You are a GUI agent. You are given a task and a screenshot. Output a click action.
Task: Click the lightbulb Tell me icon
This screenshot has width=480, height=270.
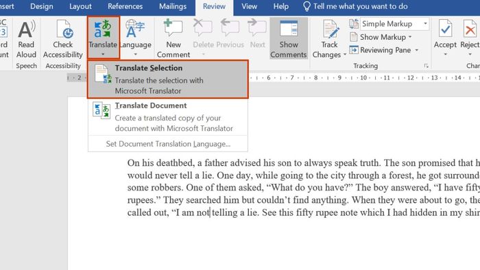coord(307,6)
